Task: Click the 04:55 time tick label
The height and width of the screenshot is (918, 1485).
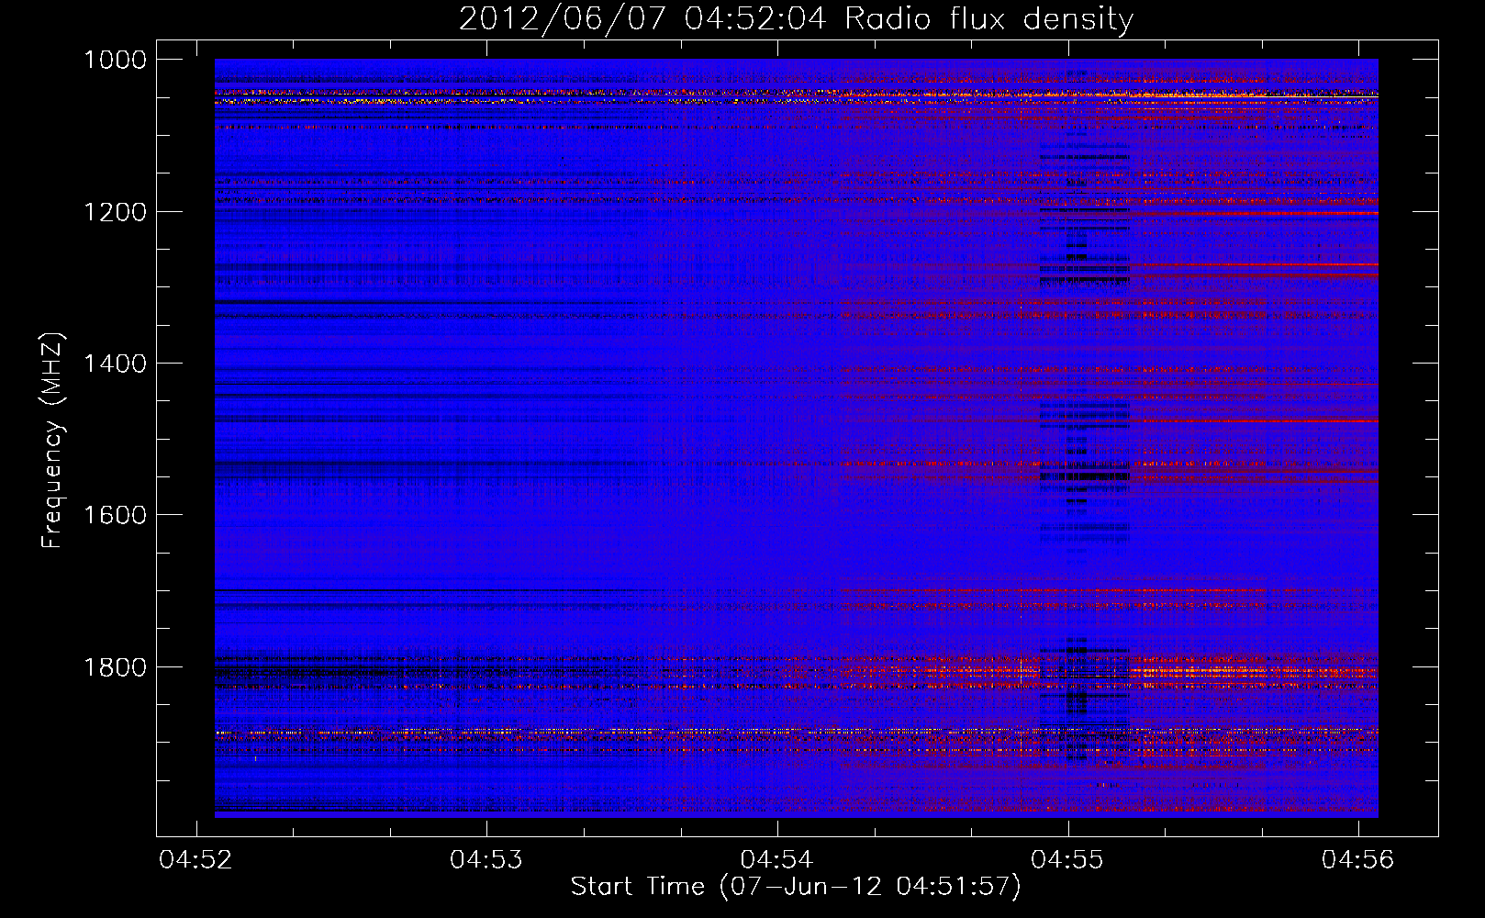Action: click(x=1067, y=859)
